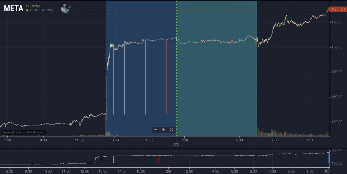
Task: Click the 9:30 label on the navigator timeline
Action: 311,171
